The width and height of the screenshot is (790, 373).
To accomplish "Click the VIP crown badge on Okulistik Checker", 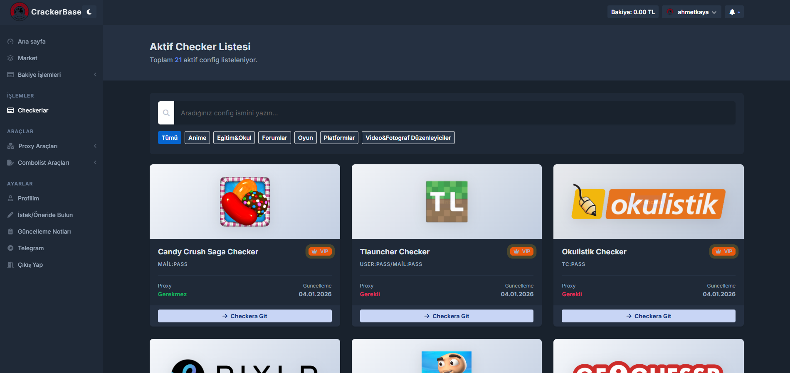I will [x=724, y=251].
